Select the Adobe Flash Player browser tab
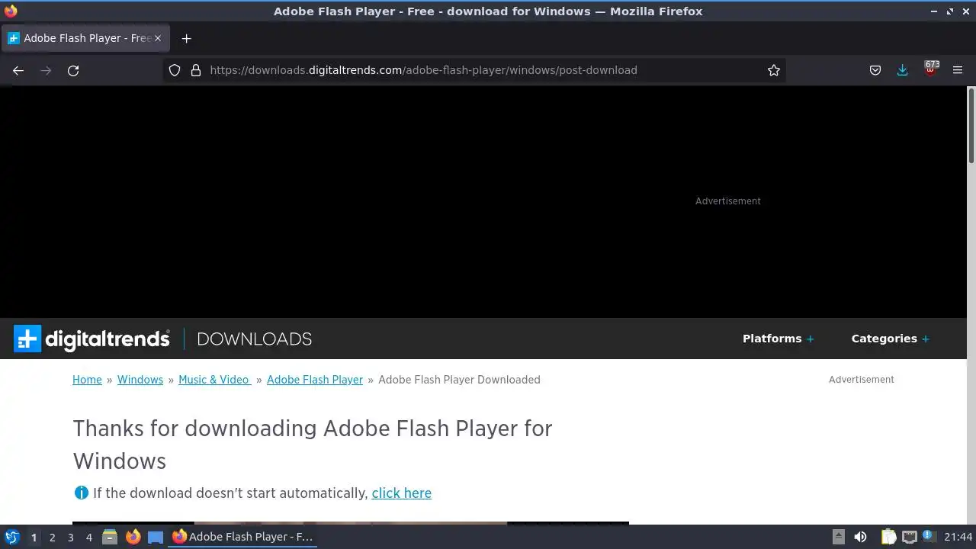The width and height of the screenshot is (976, 549). (x=84, y=38)
